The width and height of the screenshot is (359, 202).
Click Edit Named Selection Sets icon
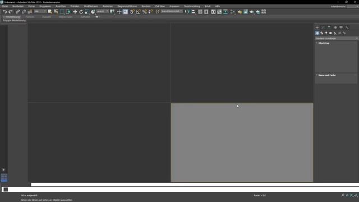tap(158, 12)
